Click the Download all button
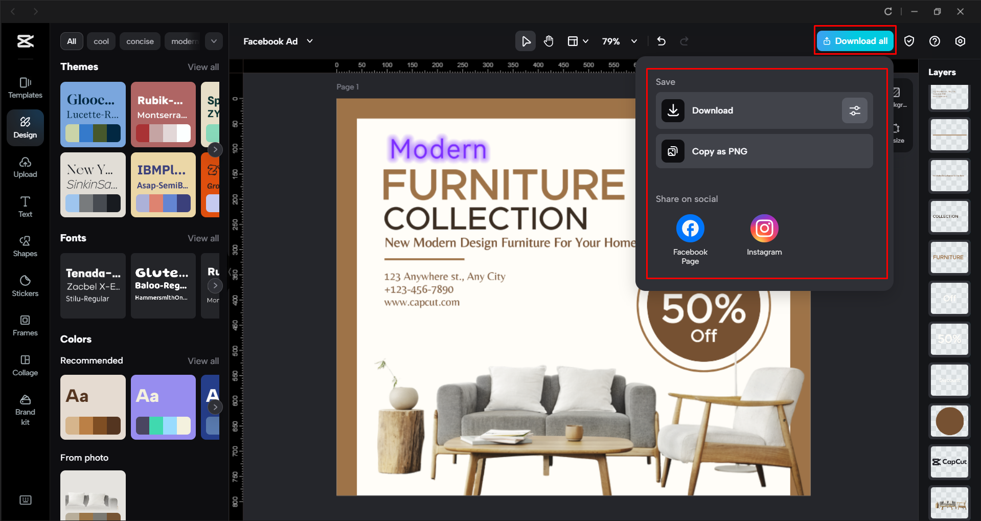This screenshot has width=981, height=521. click(x=854, y=41)
